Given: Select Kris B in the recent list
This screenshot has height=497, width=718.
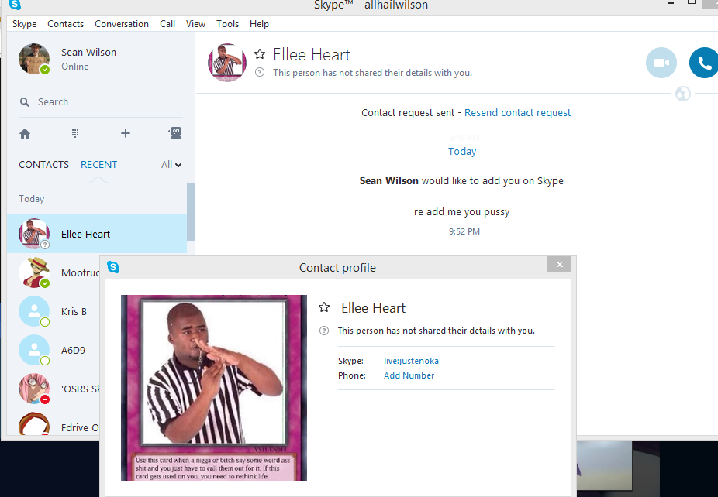Looking at the screenshot, I should pyautogui.click(x=54, y=311).
